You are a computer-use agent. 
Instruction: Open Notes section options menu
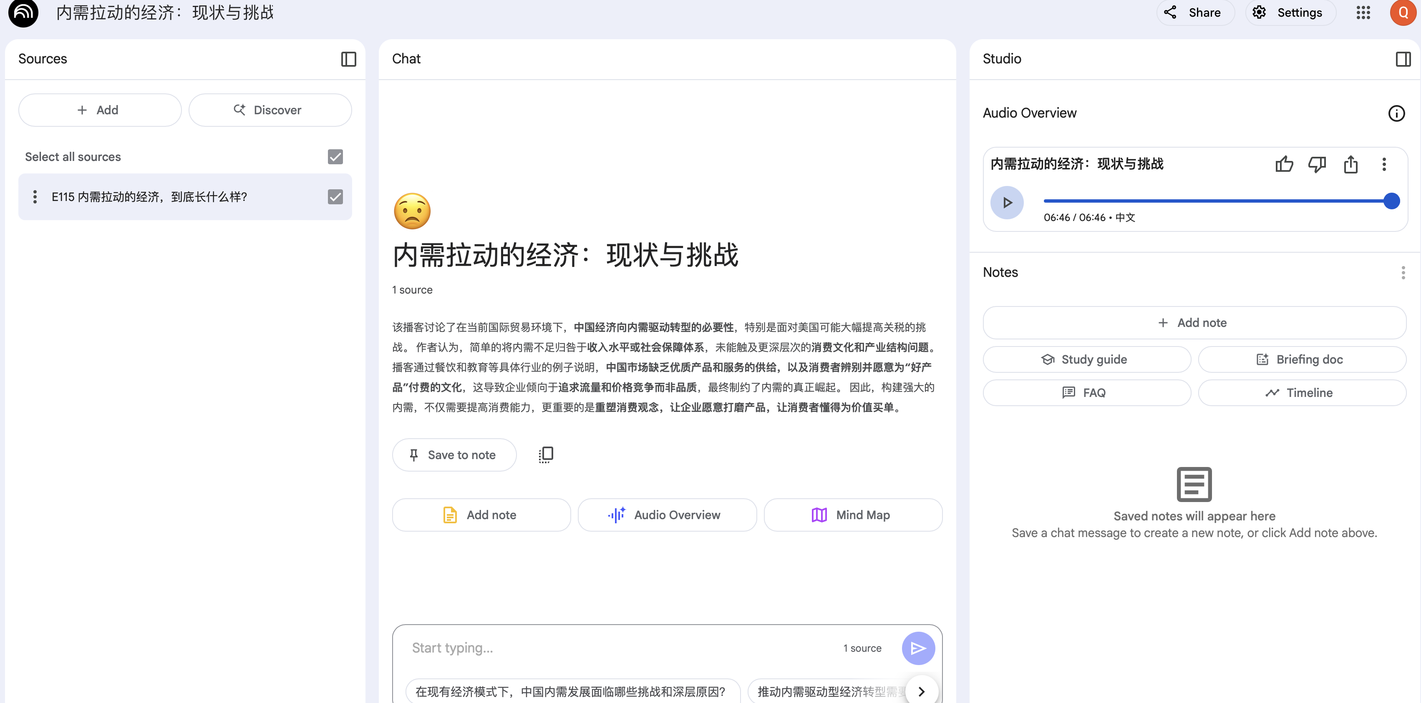coord(1403,272)
